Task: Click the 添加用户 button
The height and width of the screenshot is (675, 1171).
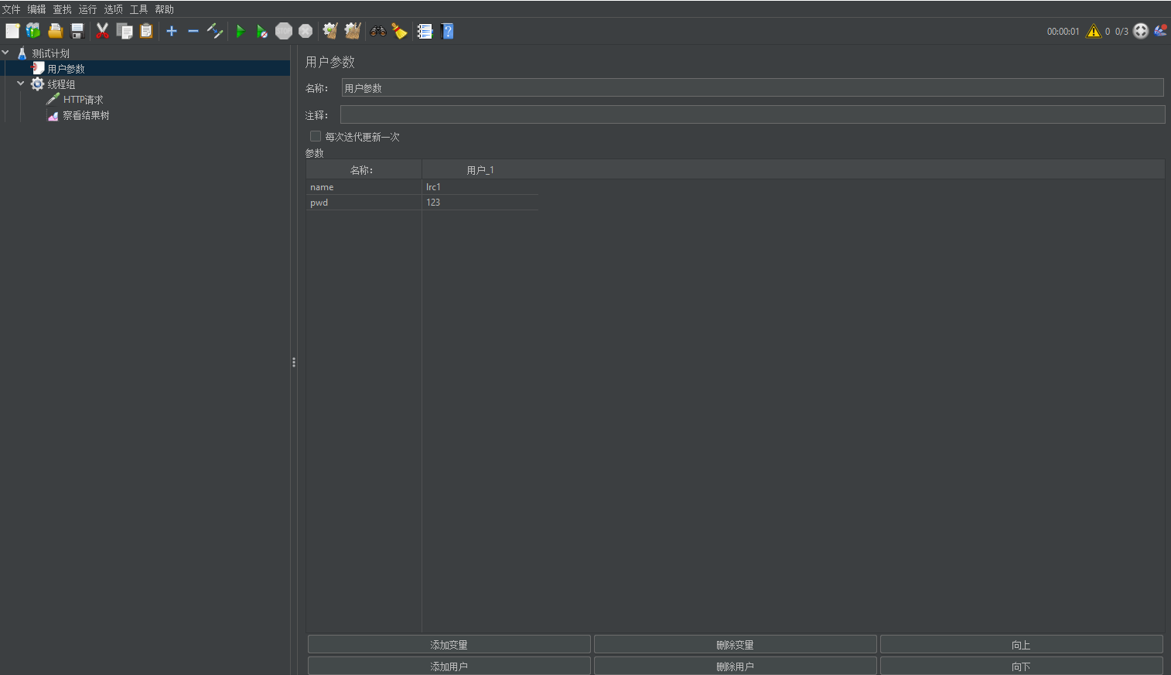Action: pos(449,666)
